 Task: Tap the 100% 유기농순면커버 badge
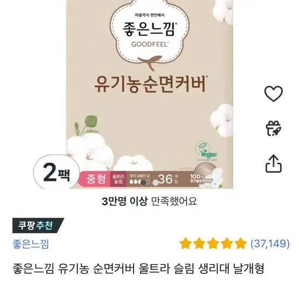click(x=200, y=179)
